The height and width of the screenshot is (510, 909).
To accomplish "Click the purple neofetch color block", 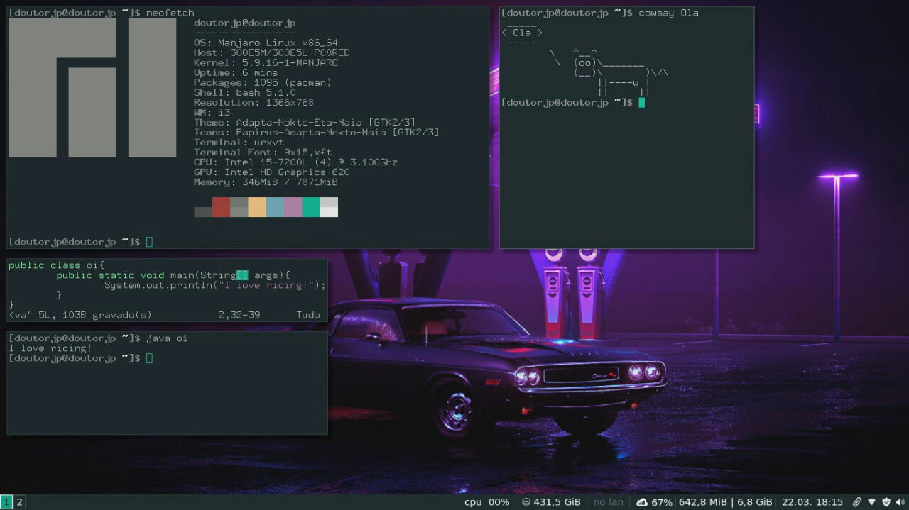I will tap(293, 207).
